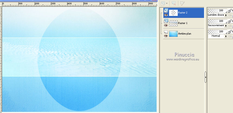Click the New Layer toolbar icon
Image resolution: width=233 pixels, height=113 pixels.
tap(163, 3)
